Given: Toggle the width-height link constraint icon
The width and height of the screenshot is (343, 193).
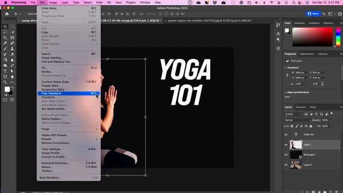Looking at the screenshot, I should click(287, 75).
